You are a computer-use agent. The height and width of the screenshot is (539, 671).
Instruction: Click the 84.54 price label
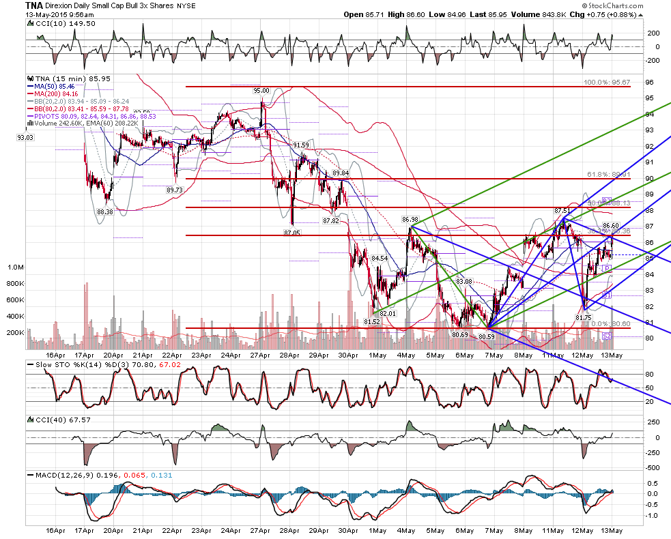(x=380, y=259)
